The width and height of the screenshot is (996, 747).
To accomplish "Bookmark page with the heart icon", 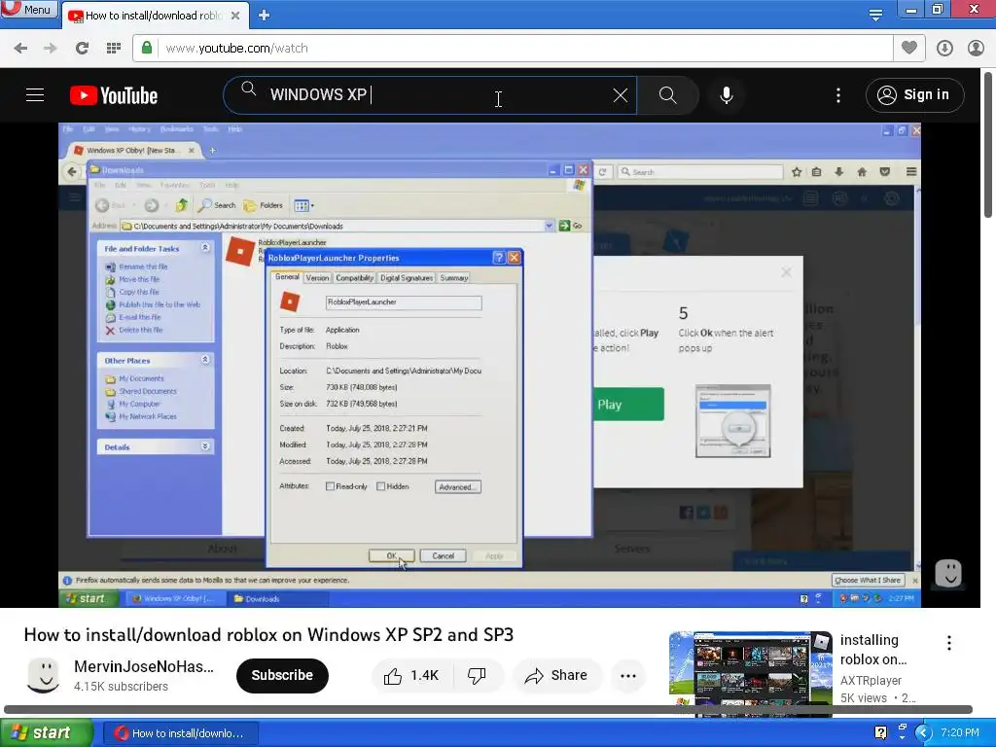I will click(909, 48).
